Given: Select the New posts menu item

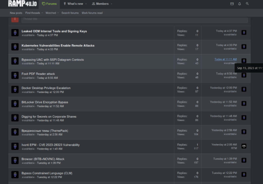Looking at the screenshot, I should click(16, 13).
